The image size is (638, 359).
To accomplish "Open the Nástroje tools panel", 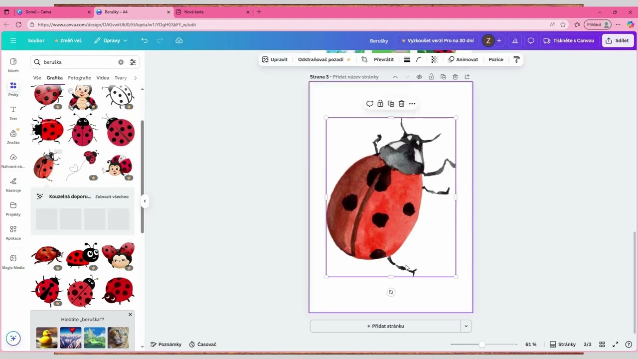I will [13, 184].
